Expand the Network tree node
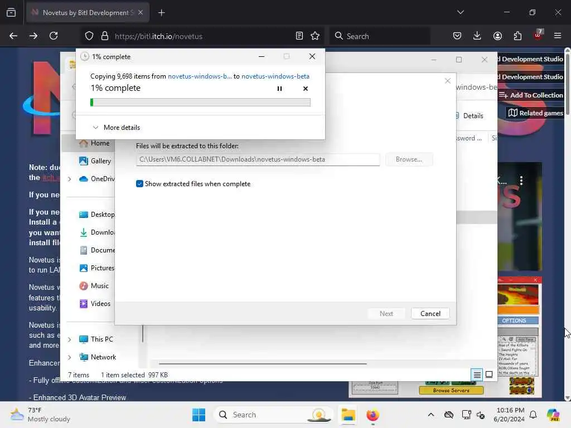 70,357
